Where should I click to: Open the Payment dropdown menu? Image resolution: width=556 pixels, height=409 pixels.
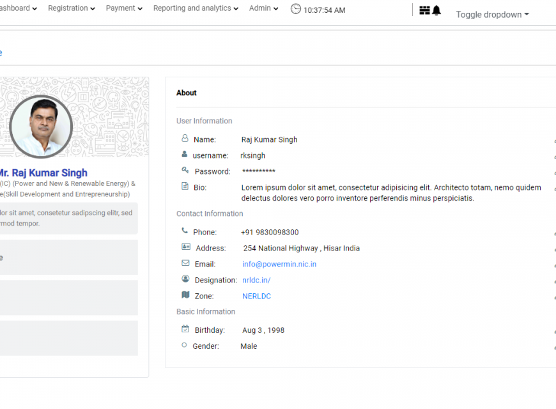pyautogui.click(x=124, y=8)
